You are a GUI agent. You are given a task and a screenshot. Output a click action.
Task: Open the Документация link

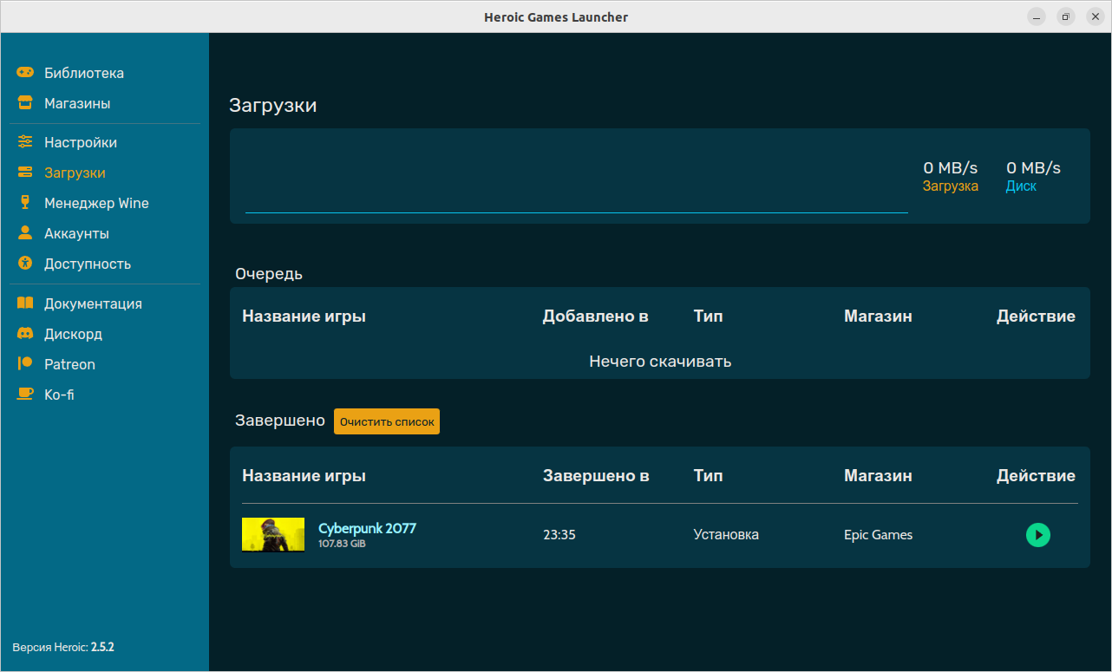click(93, 303)
